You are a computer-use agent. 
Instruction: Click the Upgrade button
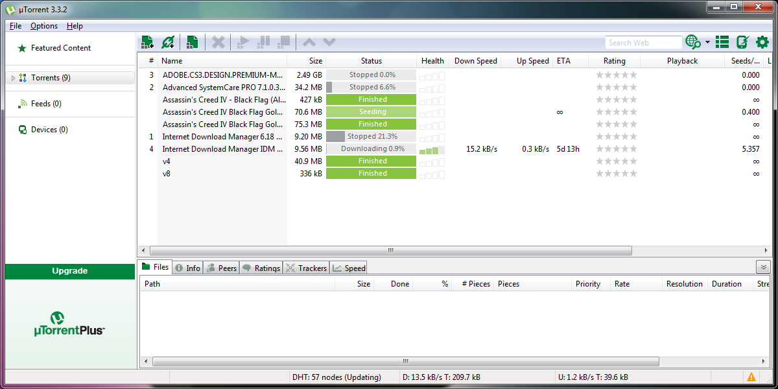coord(69,271)
